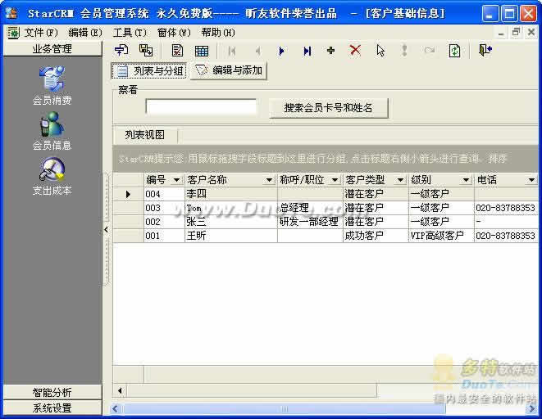Jump to last record toolbar icon
542x419 pixels.
(x=307, y=51)
